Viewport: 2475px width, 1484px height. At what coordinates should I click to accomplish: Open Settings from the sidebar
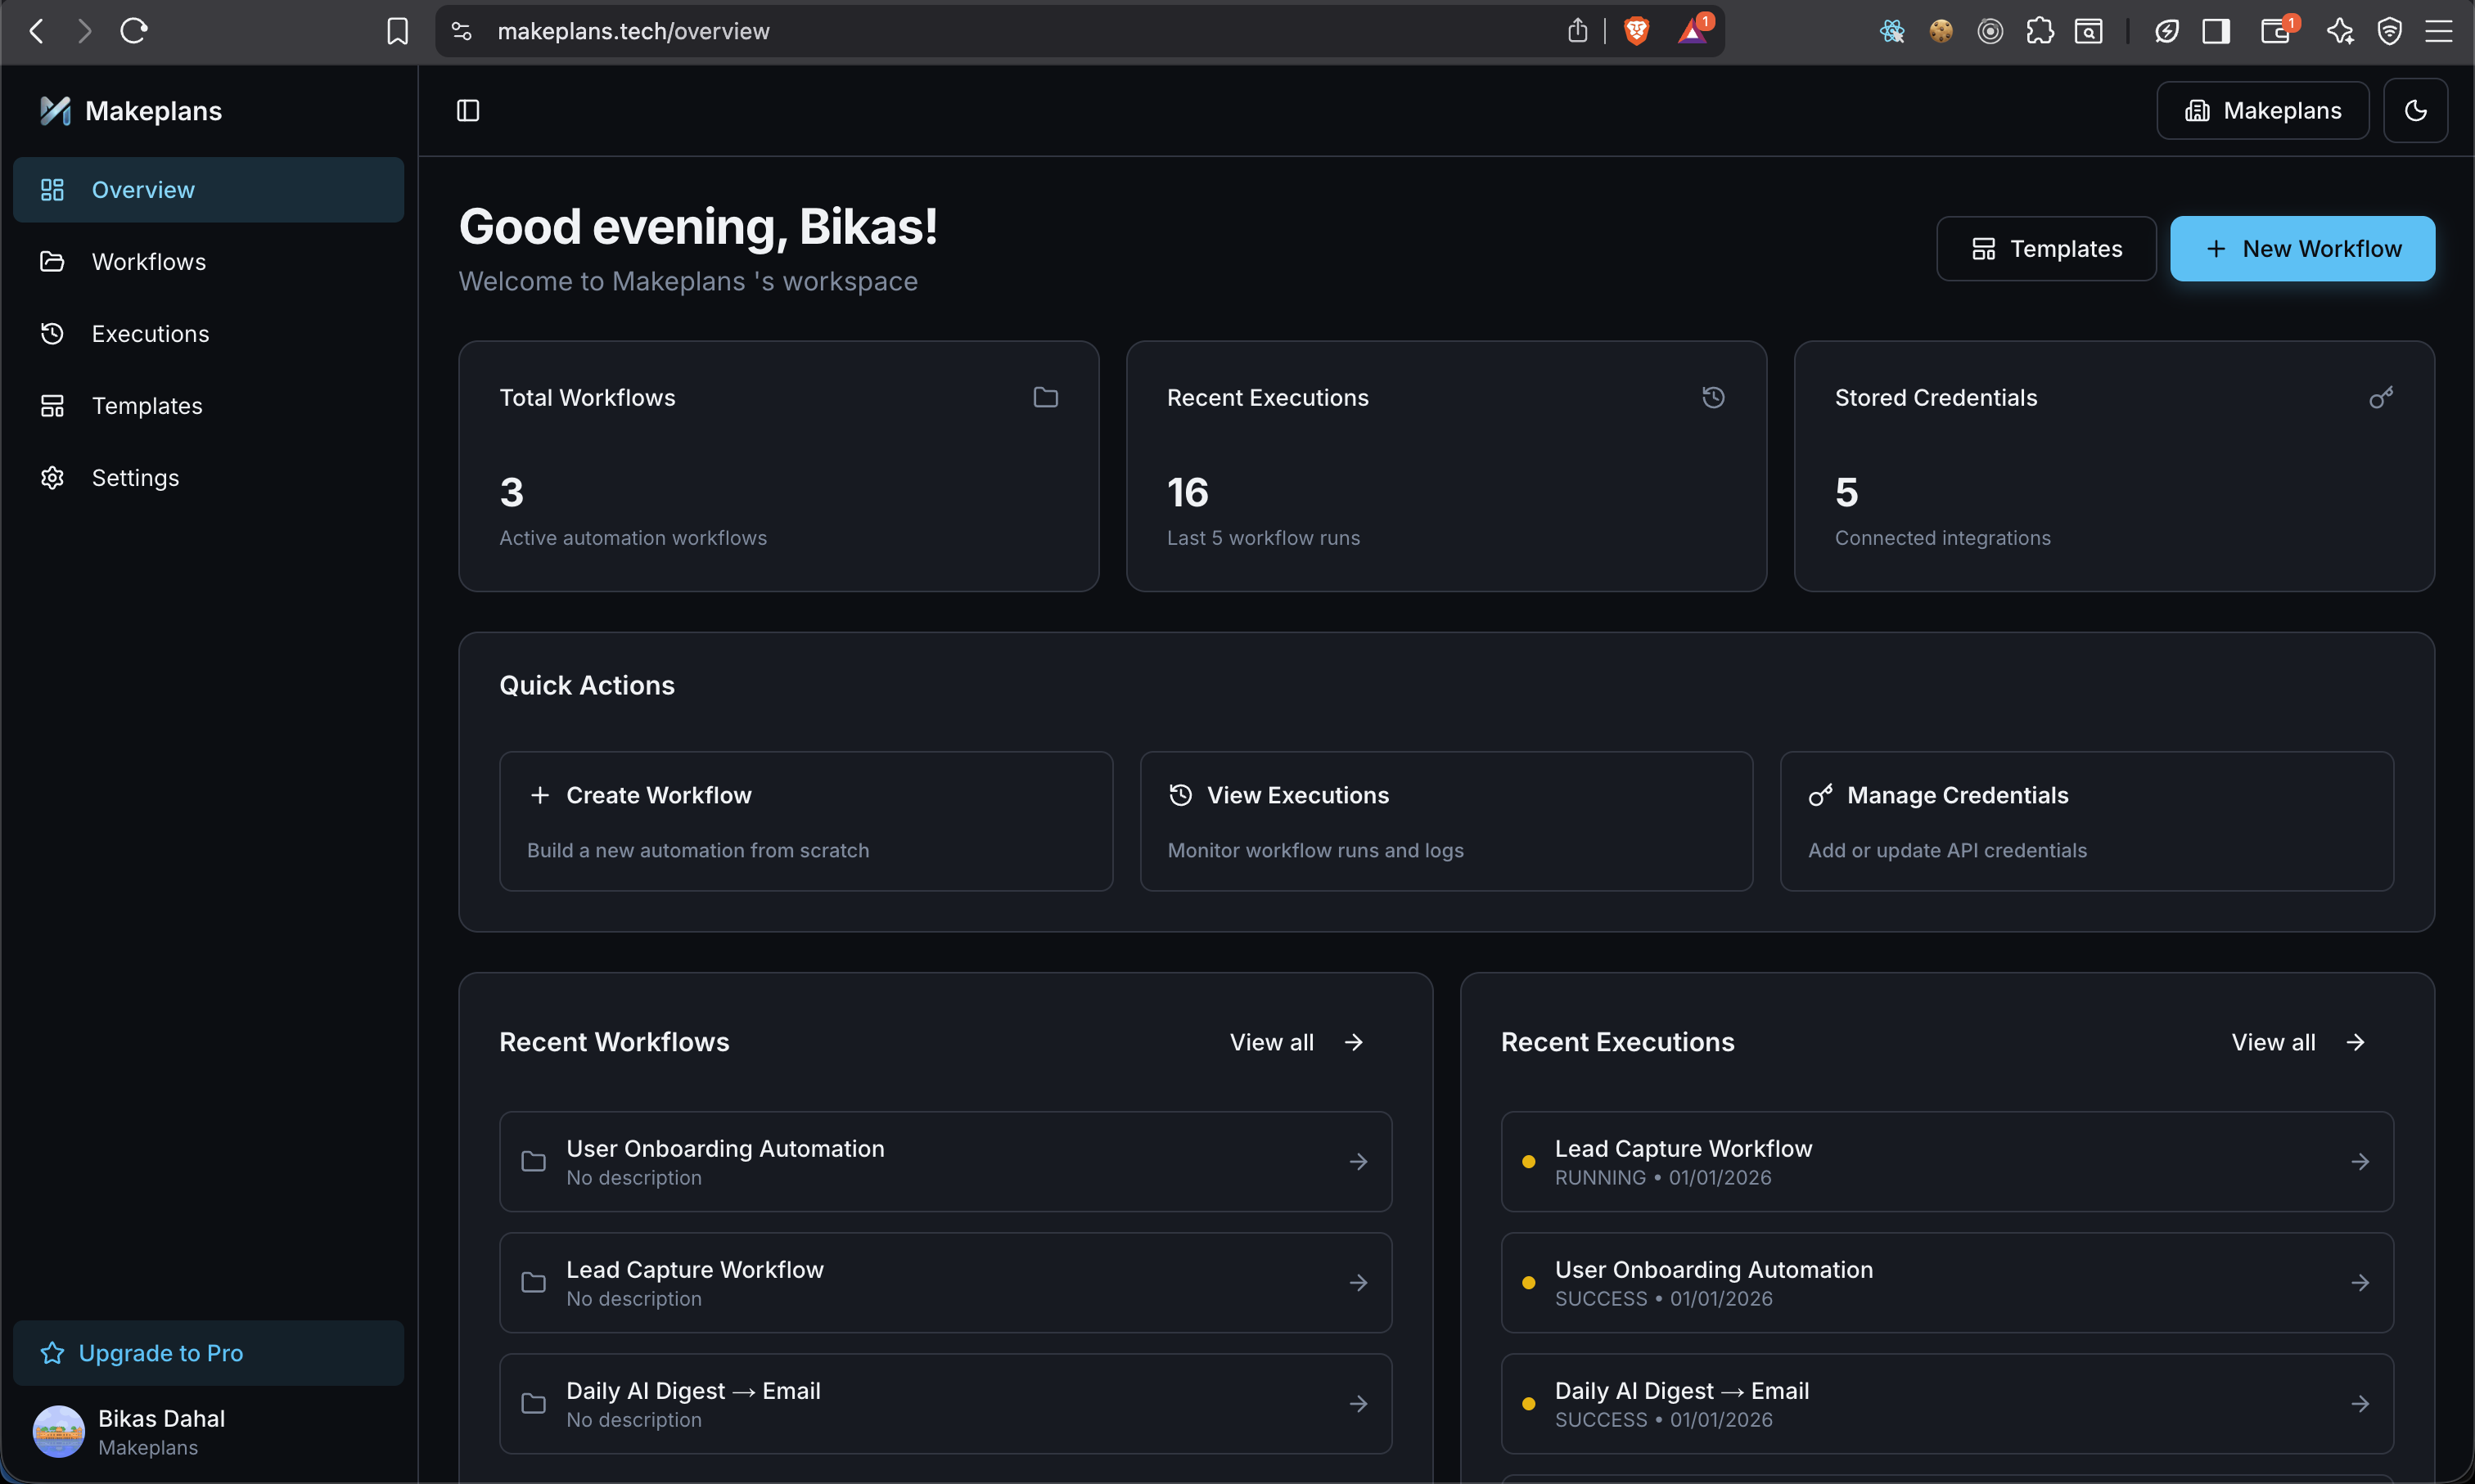135,478
